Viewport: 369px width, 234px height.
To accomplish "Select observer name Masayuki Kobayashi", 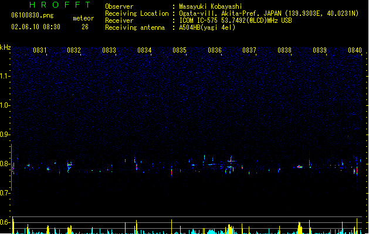I will click(211, 6).
